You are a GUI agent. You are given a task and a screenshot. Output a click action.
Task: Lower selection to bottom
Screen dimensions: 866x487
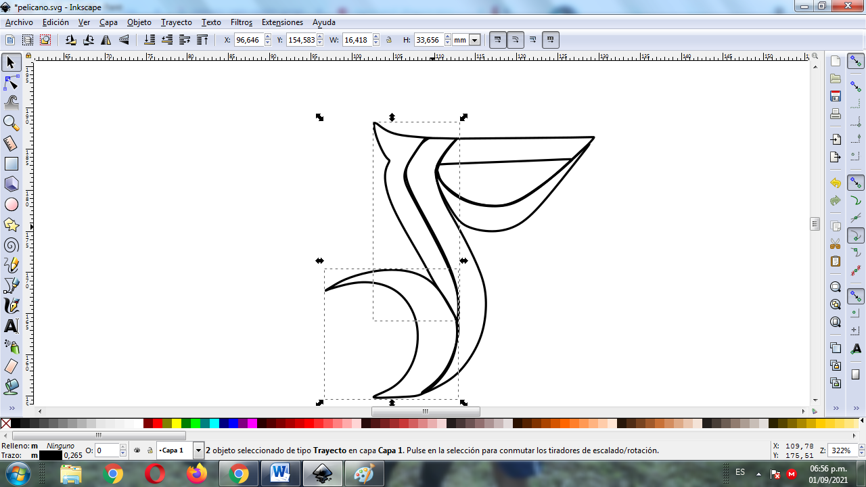point(150,40)
